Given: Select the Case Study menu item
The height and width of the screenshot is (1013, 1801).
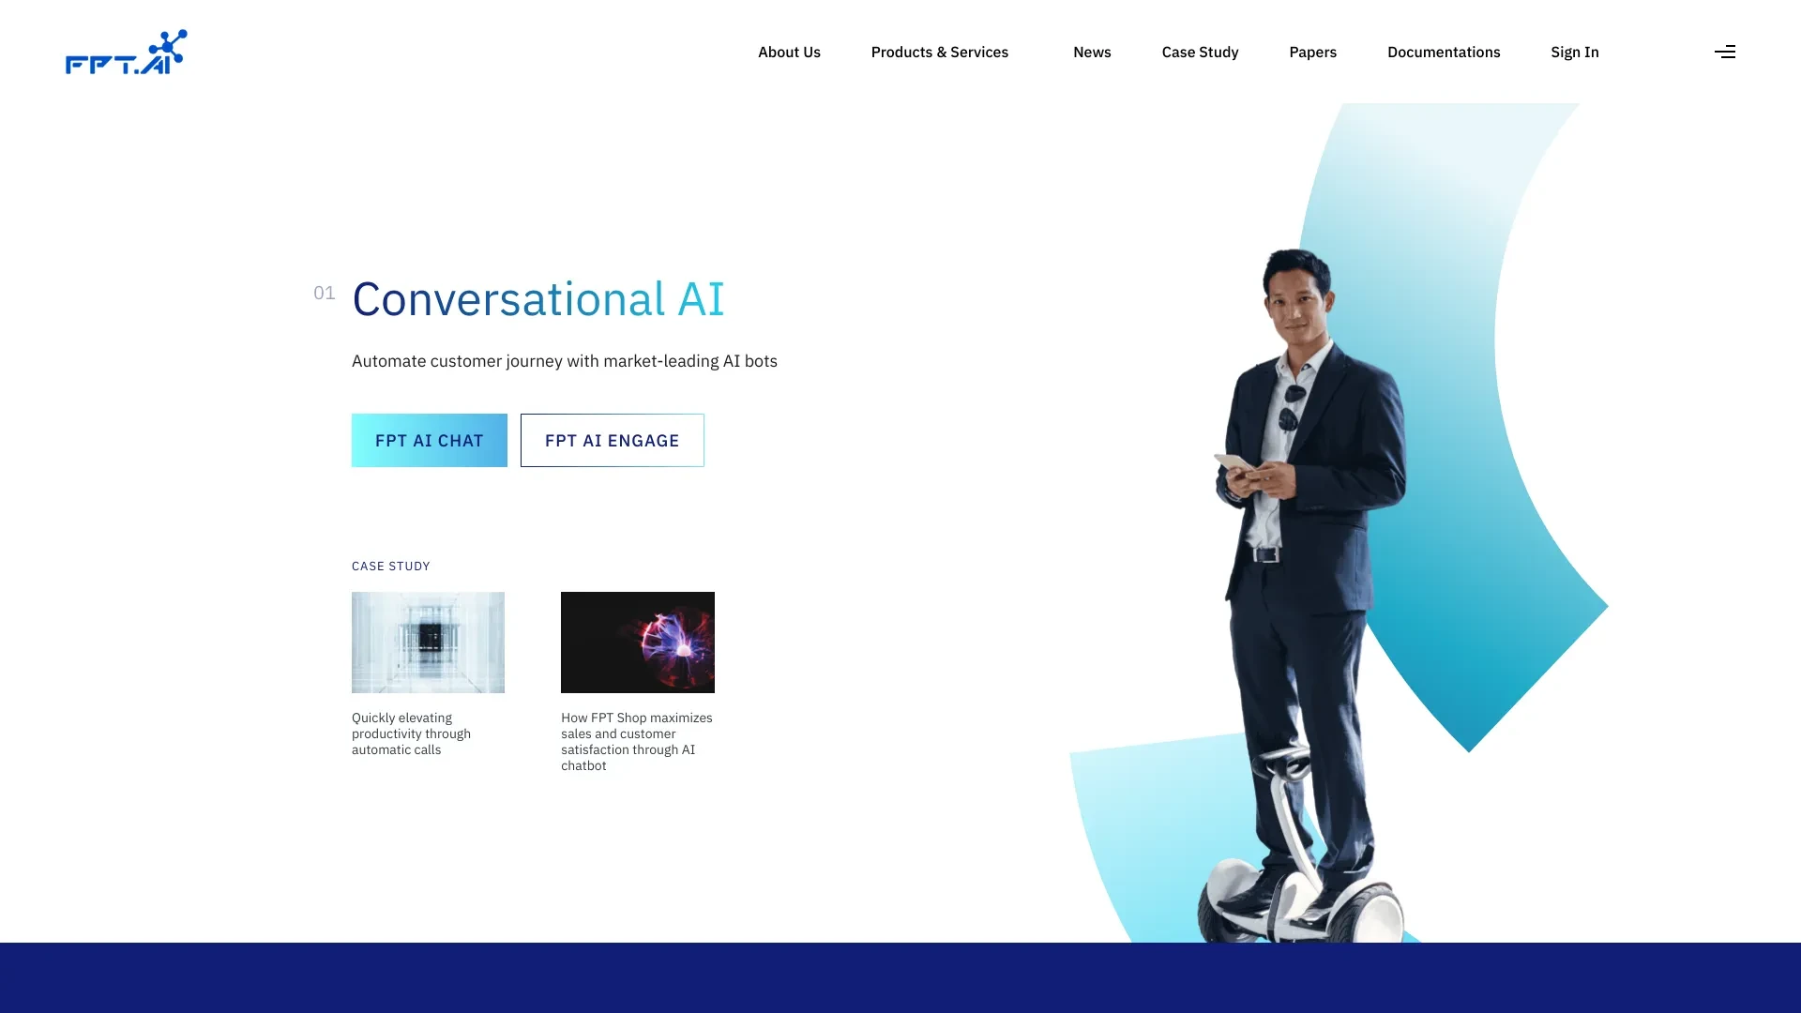Looking at the screenshot, I should point(1200,51).
